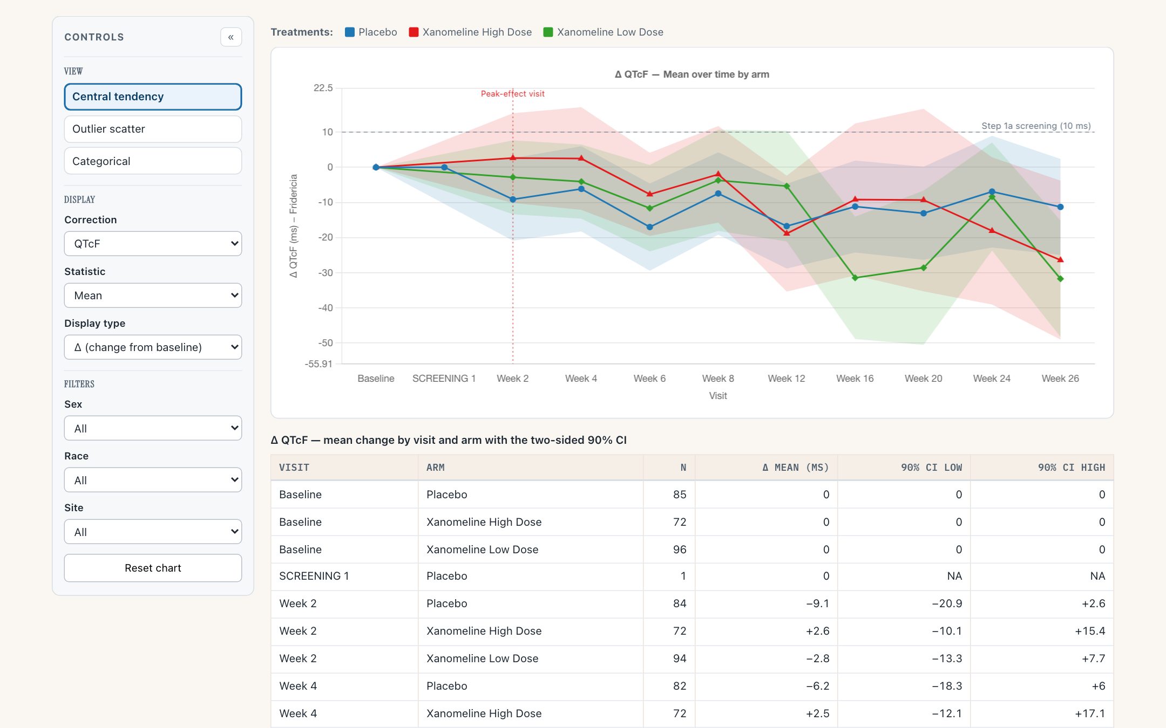Toggle the Xanomeline Low Dose green swatch
This screenshot has height=728, width=1166.
(548, 32)
